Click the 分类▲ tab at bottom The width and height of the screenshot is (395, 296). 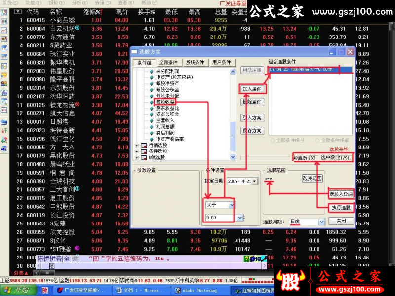pyautogui.click(x=21, y=273)
